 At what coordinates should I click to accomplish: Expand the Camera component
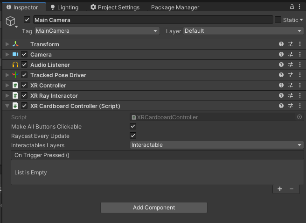click(7, 54)
